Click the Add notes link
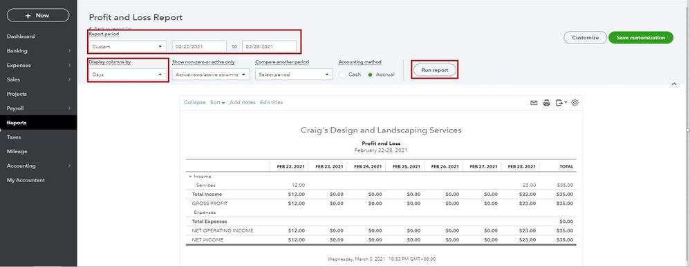The height and width of the screenshot is (267, 690). [243, 102]
